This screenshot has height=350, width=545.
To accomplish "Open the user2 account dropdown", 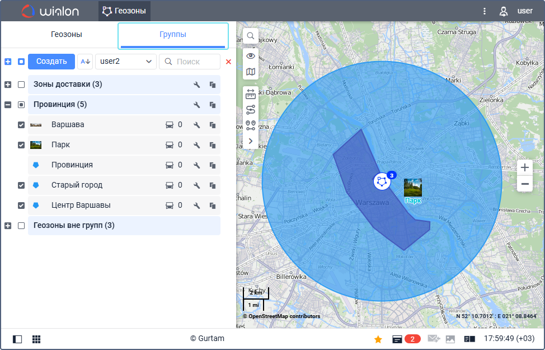I will 126,62.
